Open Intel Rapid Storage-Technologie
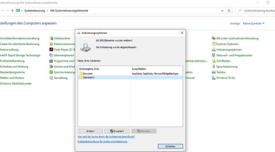Image resolution: width=275 pixels, height=152 pixels. click(x=20, y=55)
